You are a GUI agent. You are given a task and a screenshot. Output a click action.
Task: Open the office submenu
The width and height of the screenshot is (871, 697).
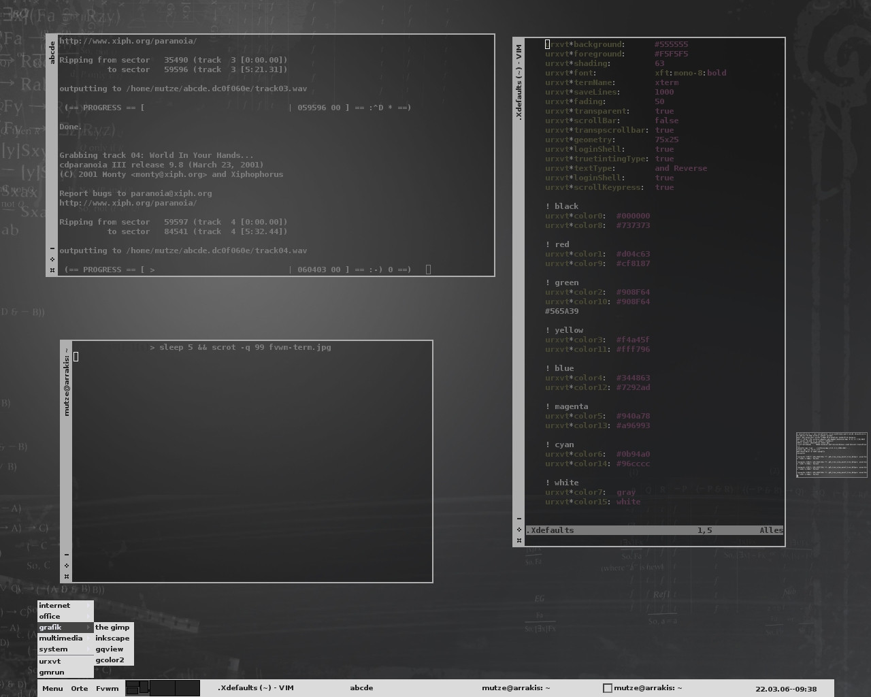click(65, 616)
